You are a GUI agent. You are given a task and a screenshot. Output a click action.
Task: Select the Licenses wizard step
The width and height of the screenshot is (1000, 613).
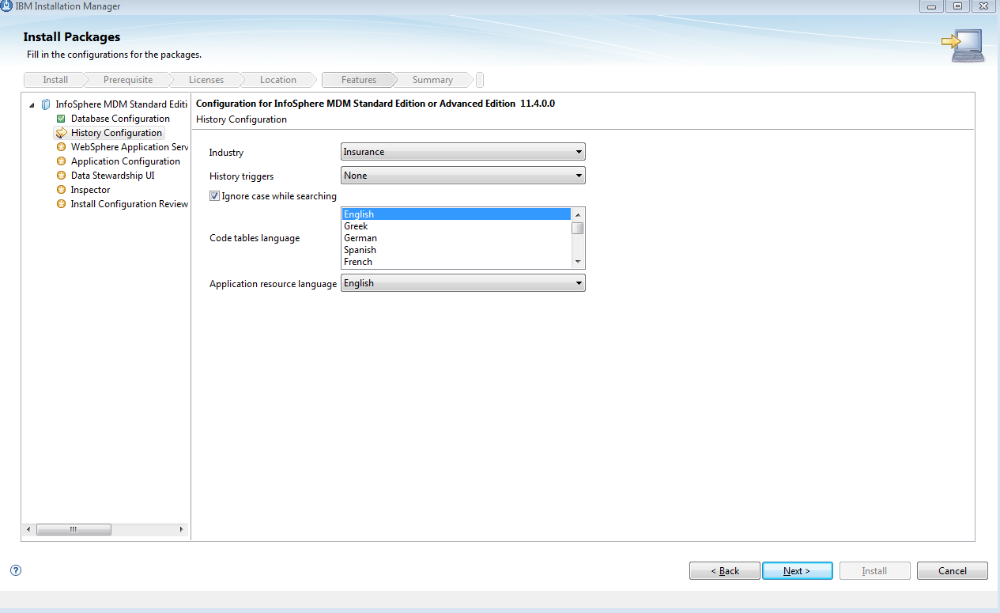click(x=206, y=80)
